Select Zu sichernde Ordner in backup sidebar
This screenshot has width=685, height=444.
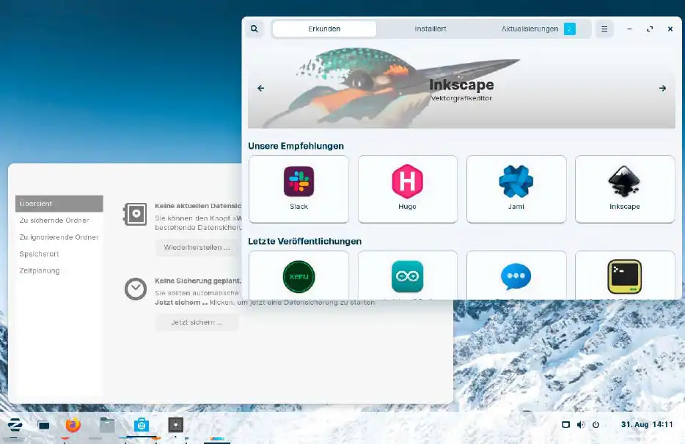pos(59,220)
